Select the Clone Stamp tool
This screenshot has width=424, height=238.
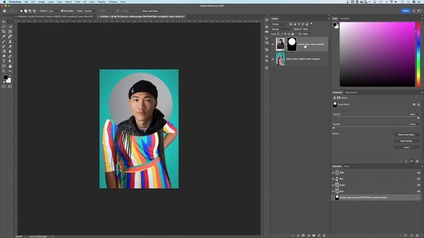tap(10, 42)
